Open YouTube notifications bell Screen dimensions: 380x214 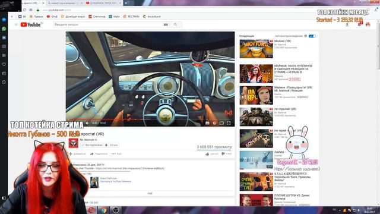pos(359,24)
